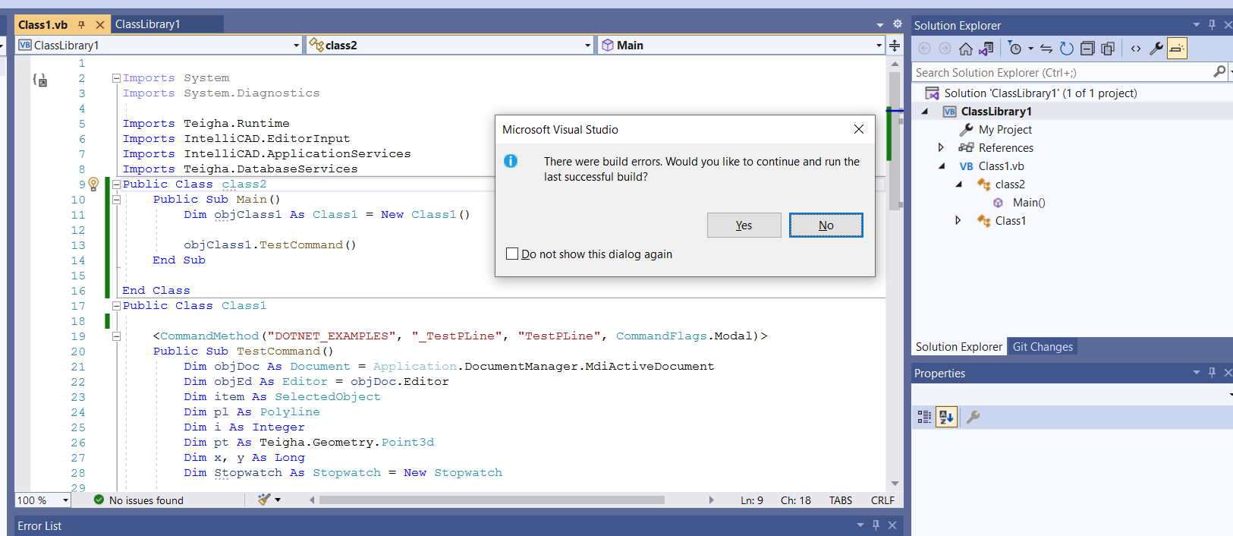Click the Show All Files icon
This screenshot has width=1233, height=536.
(1108, 49)
